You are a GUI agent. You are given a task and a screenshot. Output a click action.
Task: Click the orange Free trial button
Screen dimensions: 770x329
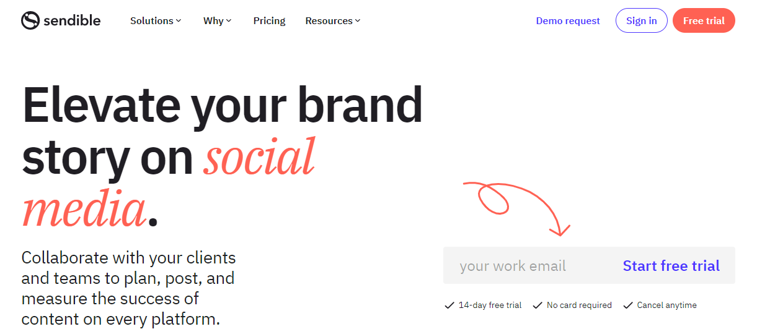[x=704, y=20]
